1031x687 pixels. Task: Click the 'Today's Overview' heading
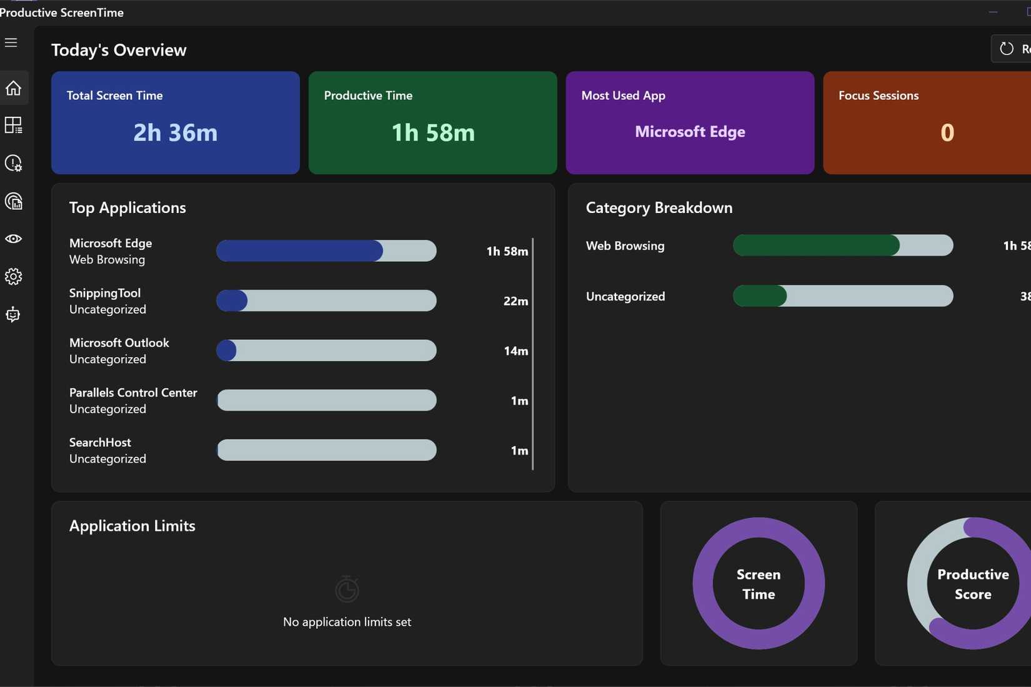coord(119,50)
